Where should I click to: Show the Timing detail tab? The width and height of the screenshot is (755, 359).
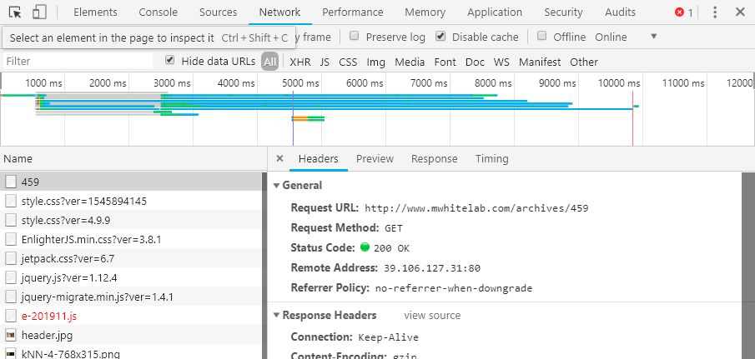click(491, 159)
